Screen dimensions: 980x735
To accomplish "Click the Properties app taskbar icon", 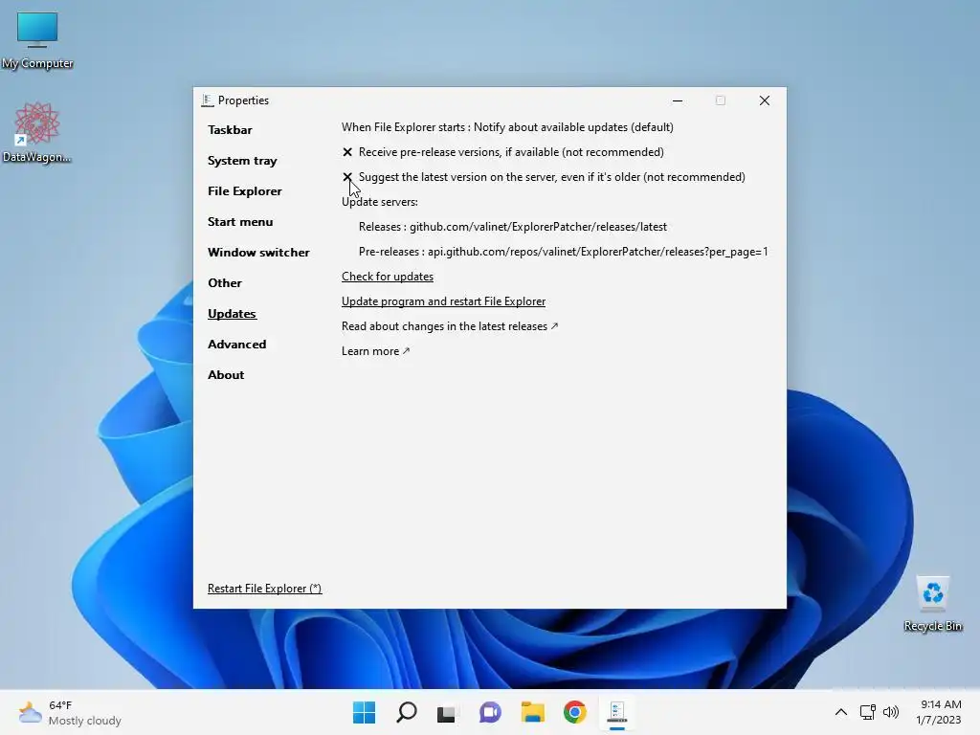I will coord(617,712).
